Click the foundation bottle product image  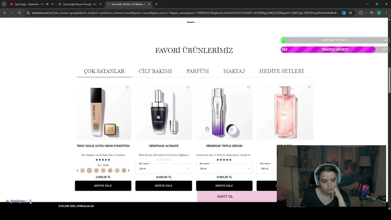(103, 112)
